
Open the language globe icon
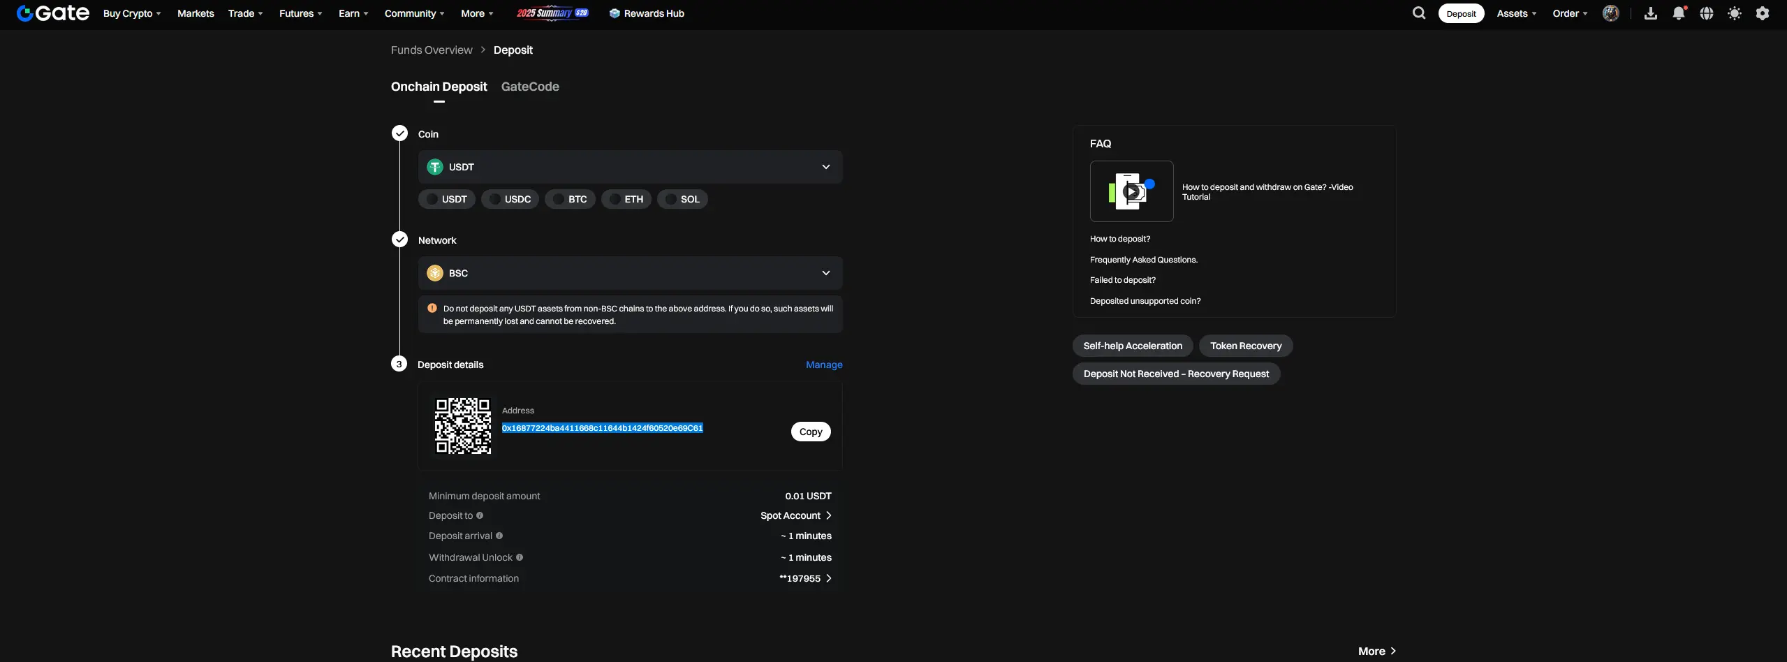pos(1707,13)
